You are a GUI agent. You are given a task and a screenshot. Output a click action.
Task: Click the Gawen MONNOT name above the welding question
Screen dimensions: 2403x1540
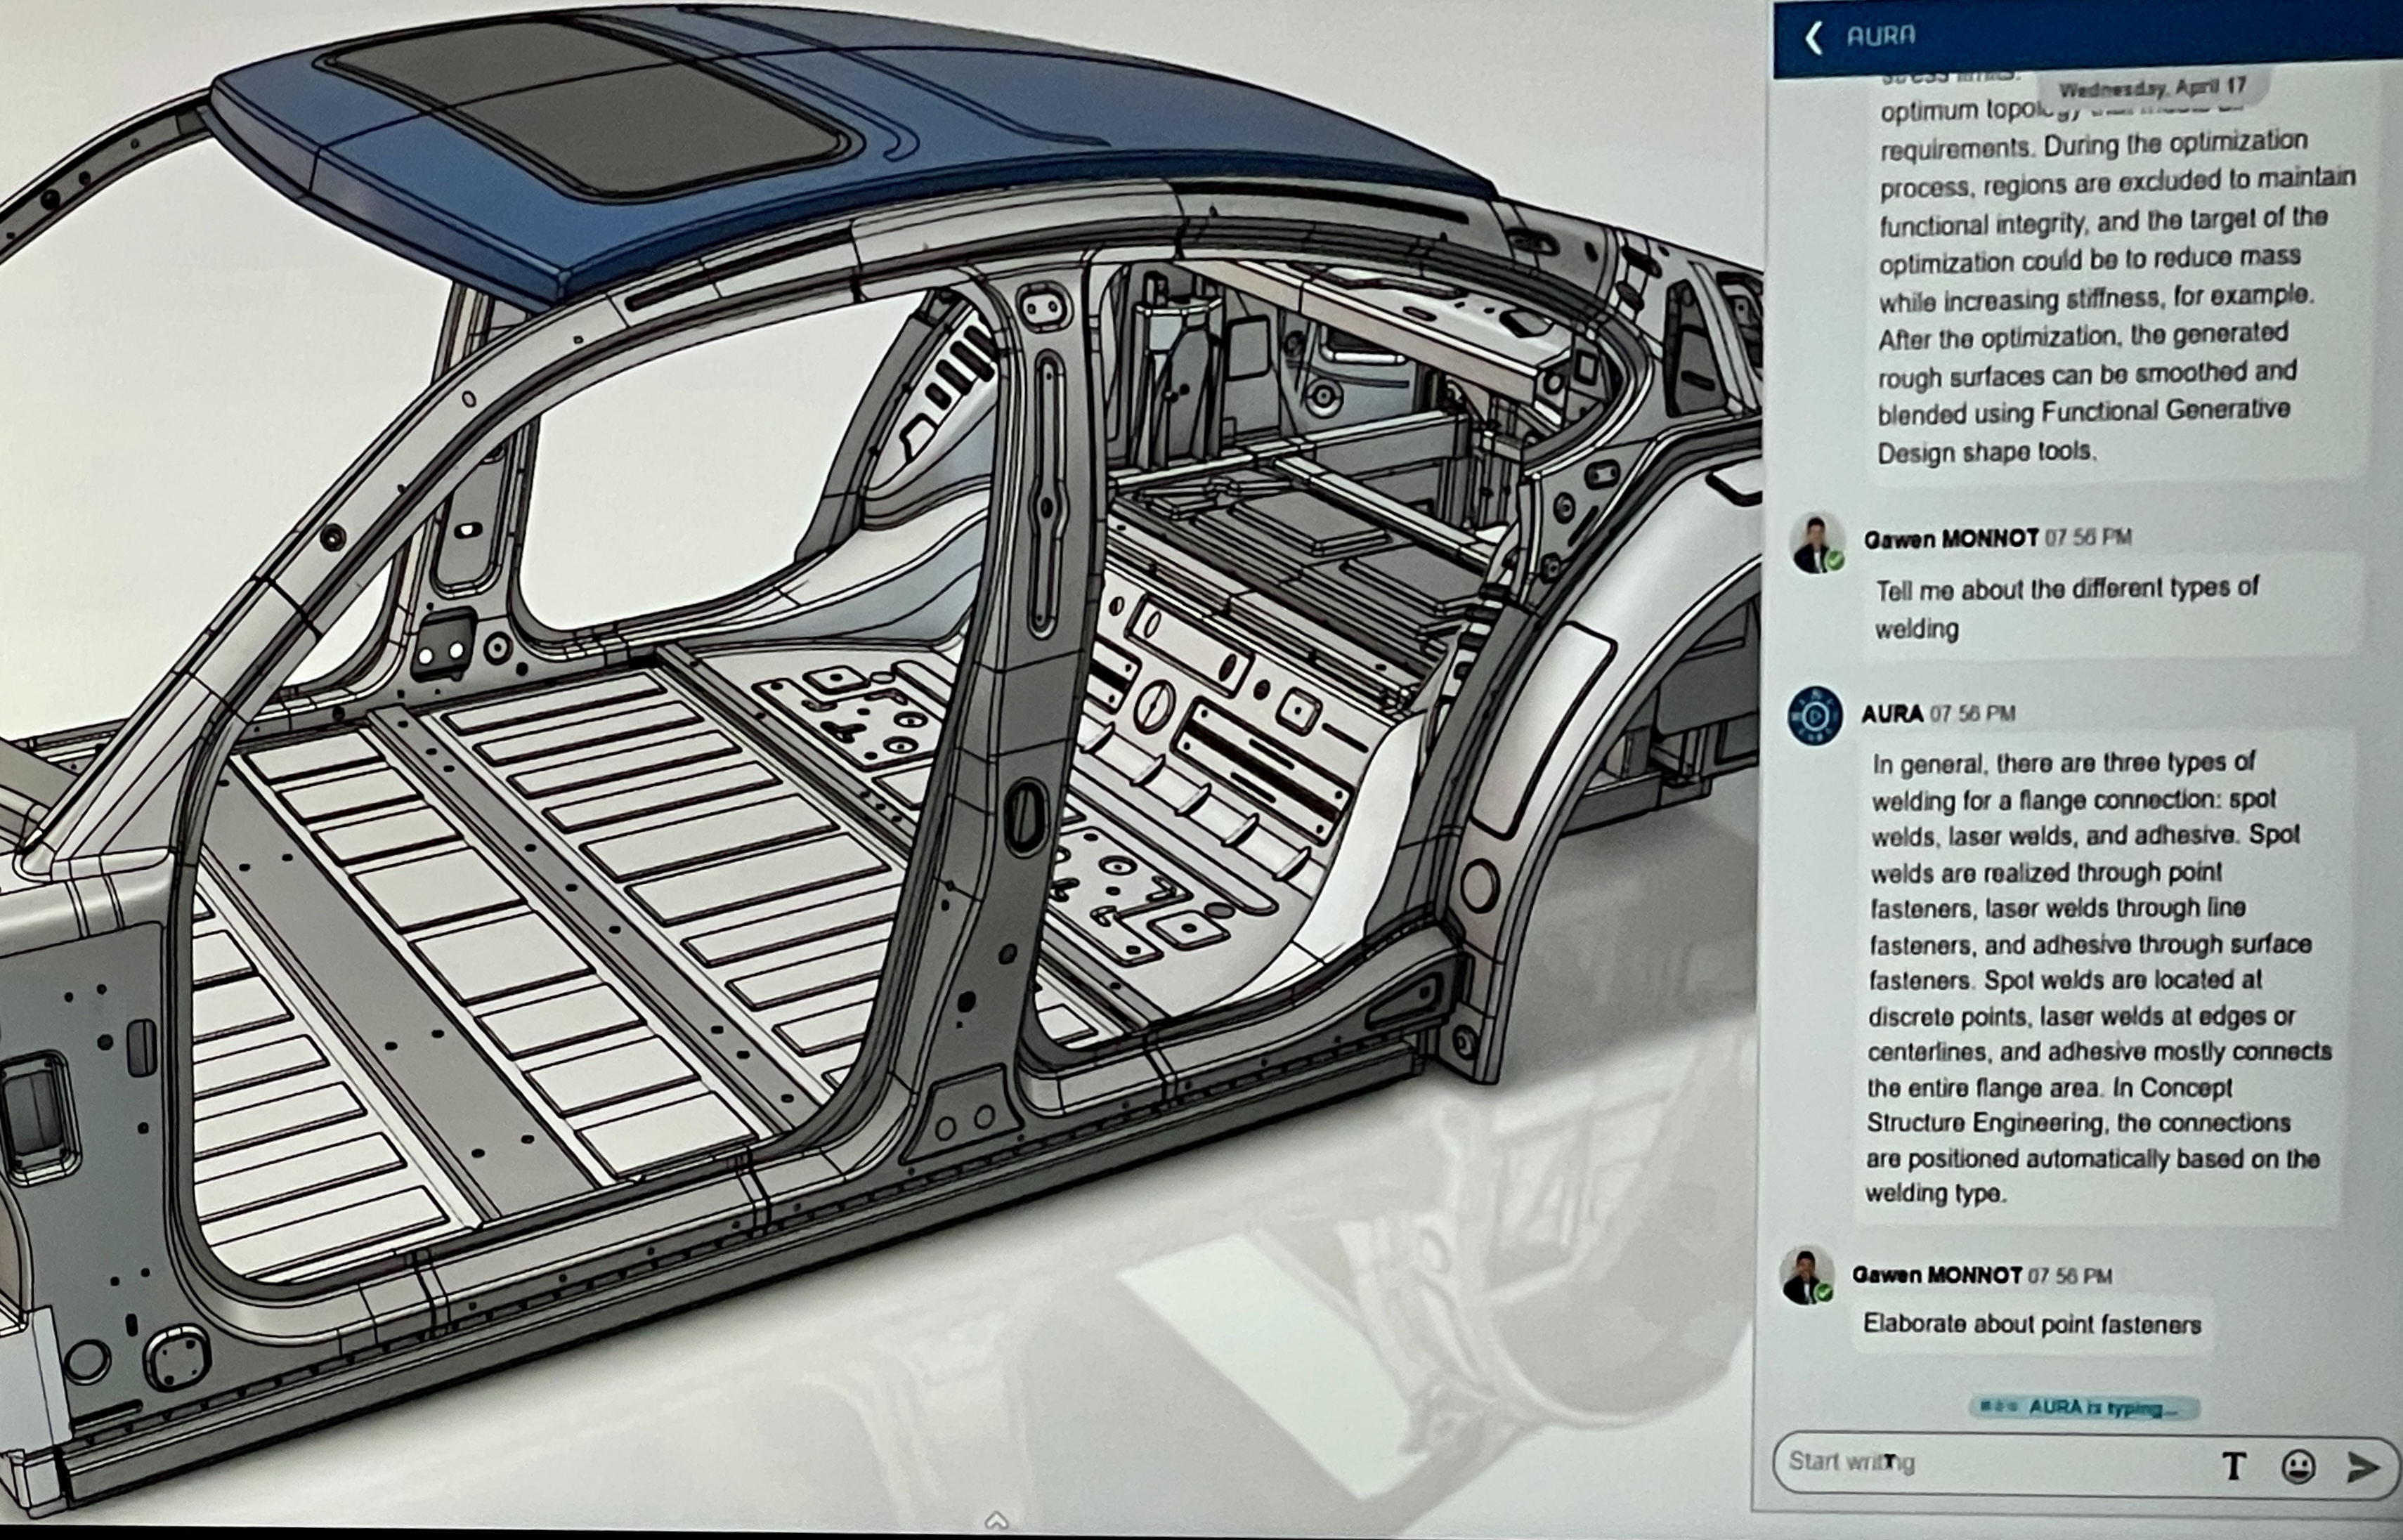click(x=1950, y=539)
